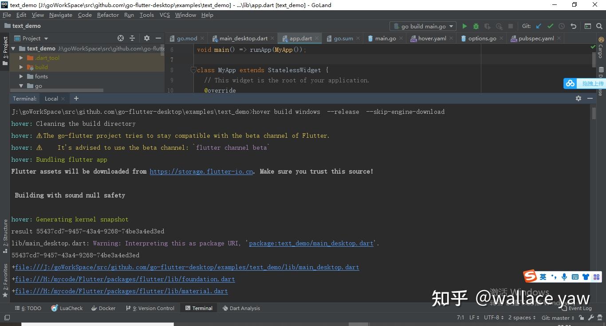Expand the fonts folder

[x=20, y=76]
